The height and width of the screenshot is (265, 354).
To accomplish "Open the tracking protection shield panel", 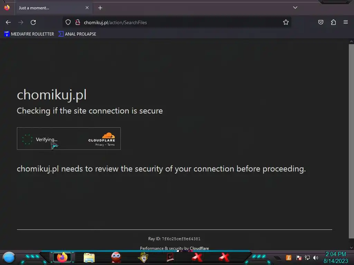I will point(68,22).
